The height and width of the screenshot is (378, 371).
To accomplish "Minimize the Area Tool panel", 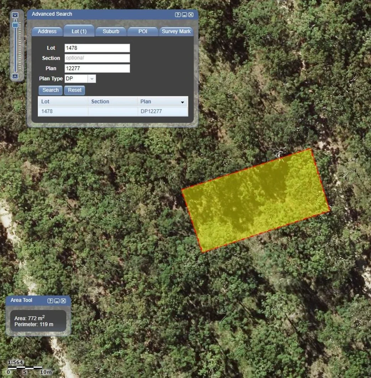I will click(57, 301).
